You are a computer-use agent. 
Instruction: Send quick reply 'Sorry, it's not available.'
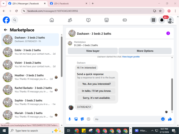[x=96, y=98]
